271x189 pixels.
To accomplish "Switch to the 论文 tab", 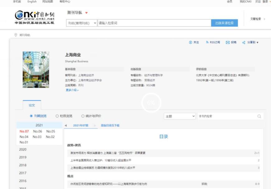I will coord(32,105).
